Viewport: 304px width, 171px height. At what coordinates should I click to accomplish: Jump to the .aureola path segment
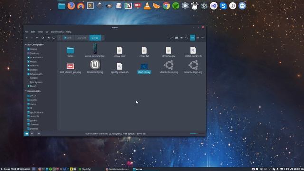(x=82, y=38)
